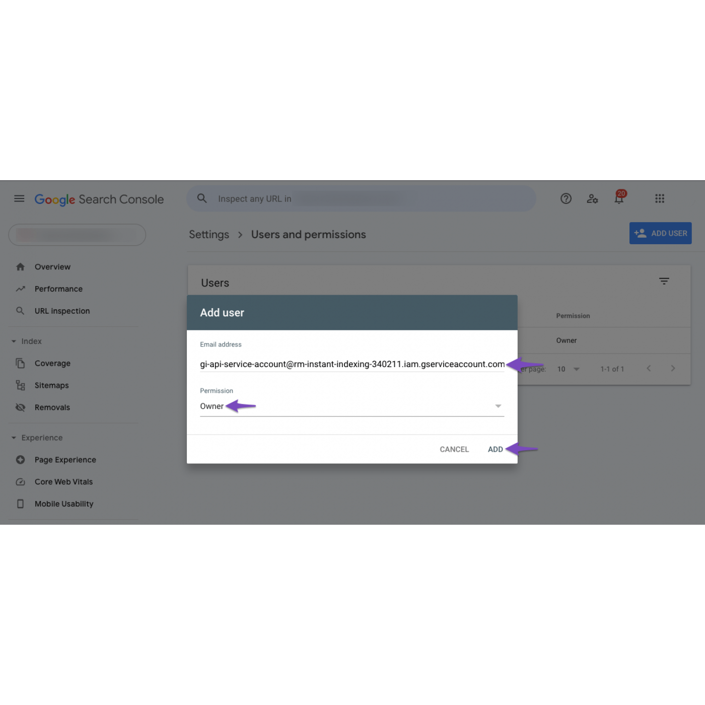Click the ADD button in dialog
The width and height of the screenshot is (705, 705).
(495, 449)
